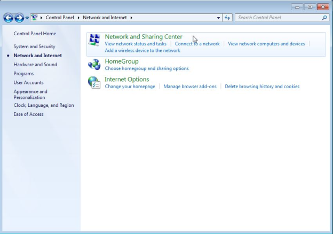This screenshot has height=234, width=333.
Task: Click View network computers and devices
Action: 266,44
